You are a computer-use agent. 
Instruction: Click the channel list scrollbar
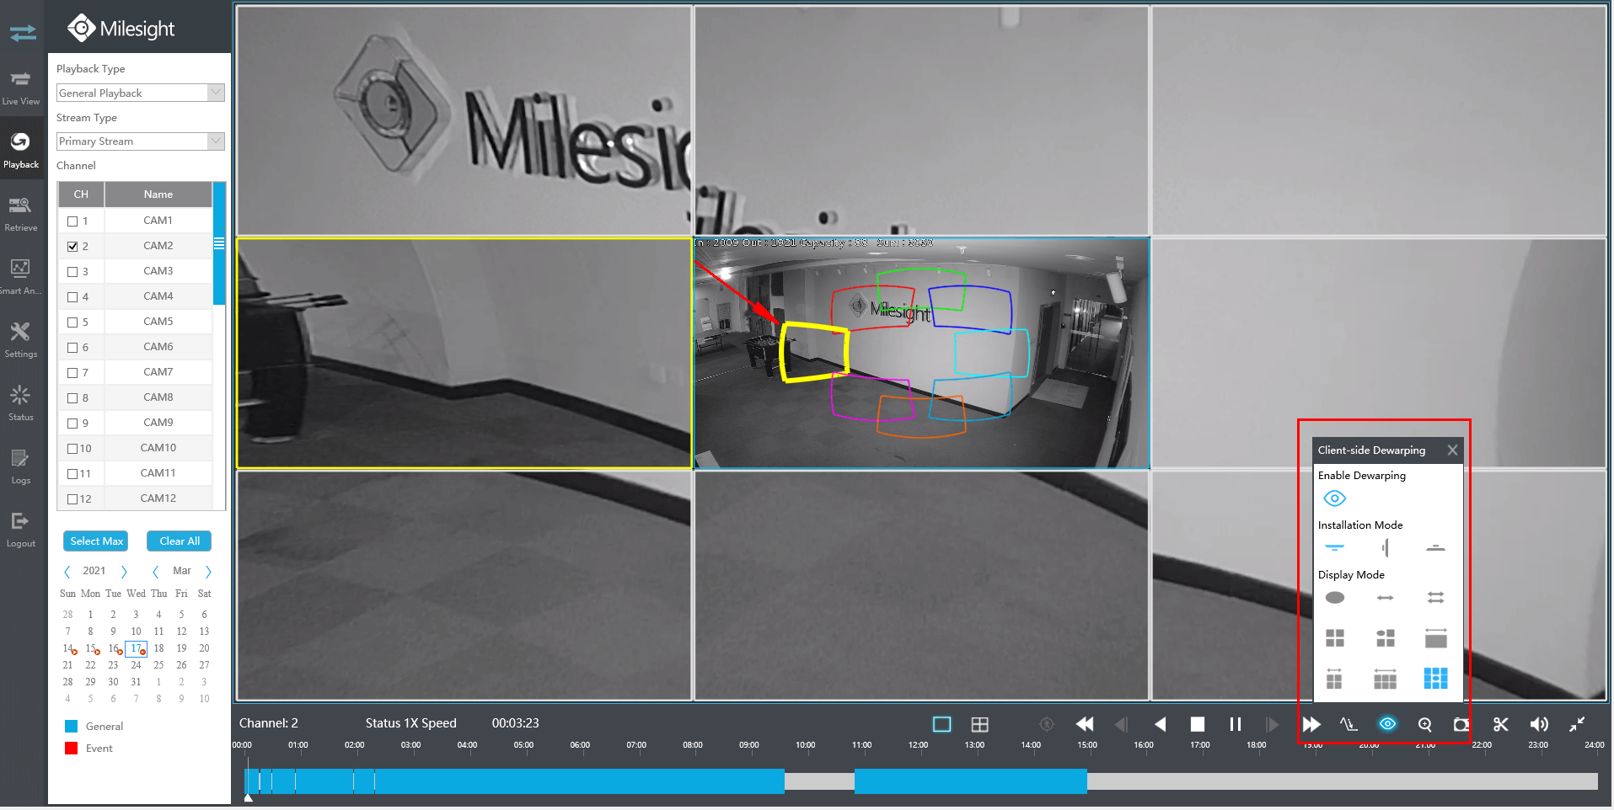tap(219, 244)
